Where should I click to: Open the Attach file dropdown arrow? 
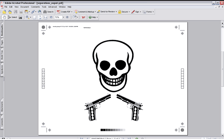pyautogui.click(x=36, y=12)
